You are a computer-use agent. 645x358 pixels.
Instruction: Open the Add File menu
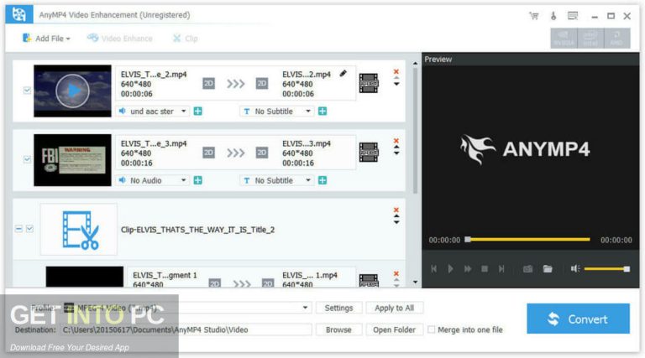click(x=46, y=39)
